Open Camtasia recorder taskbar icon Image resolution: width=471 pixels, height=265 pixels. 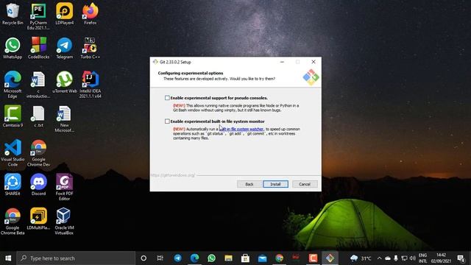coord(313,258)
